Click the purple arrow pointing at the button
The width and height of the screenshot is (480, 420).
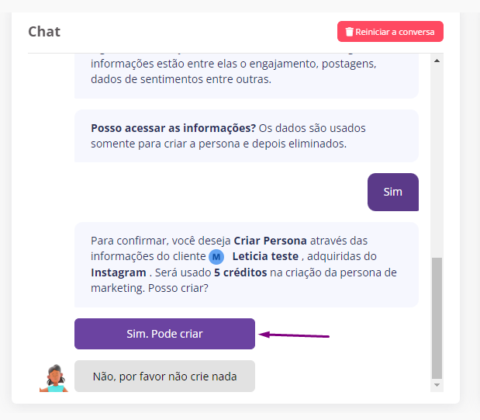[x=294, y=335]
